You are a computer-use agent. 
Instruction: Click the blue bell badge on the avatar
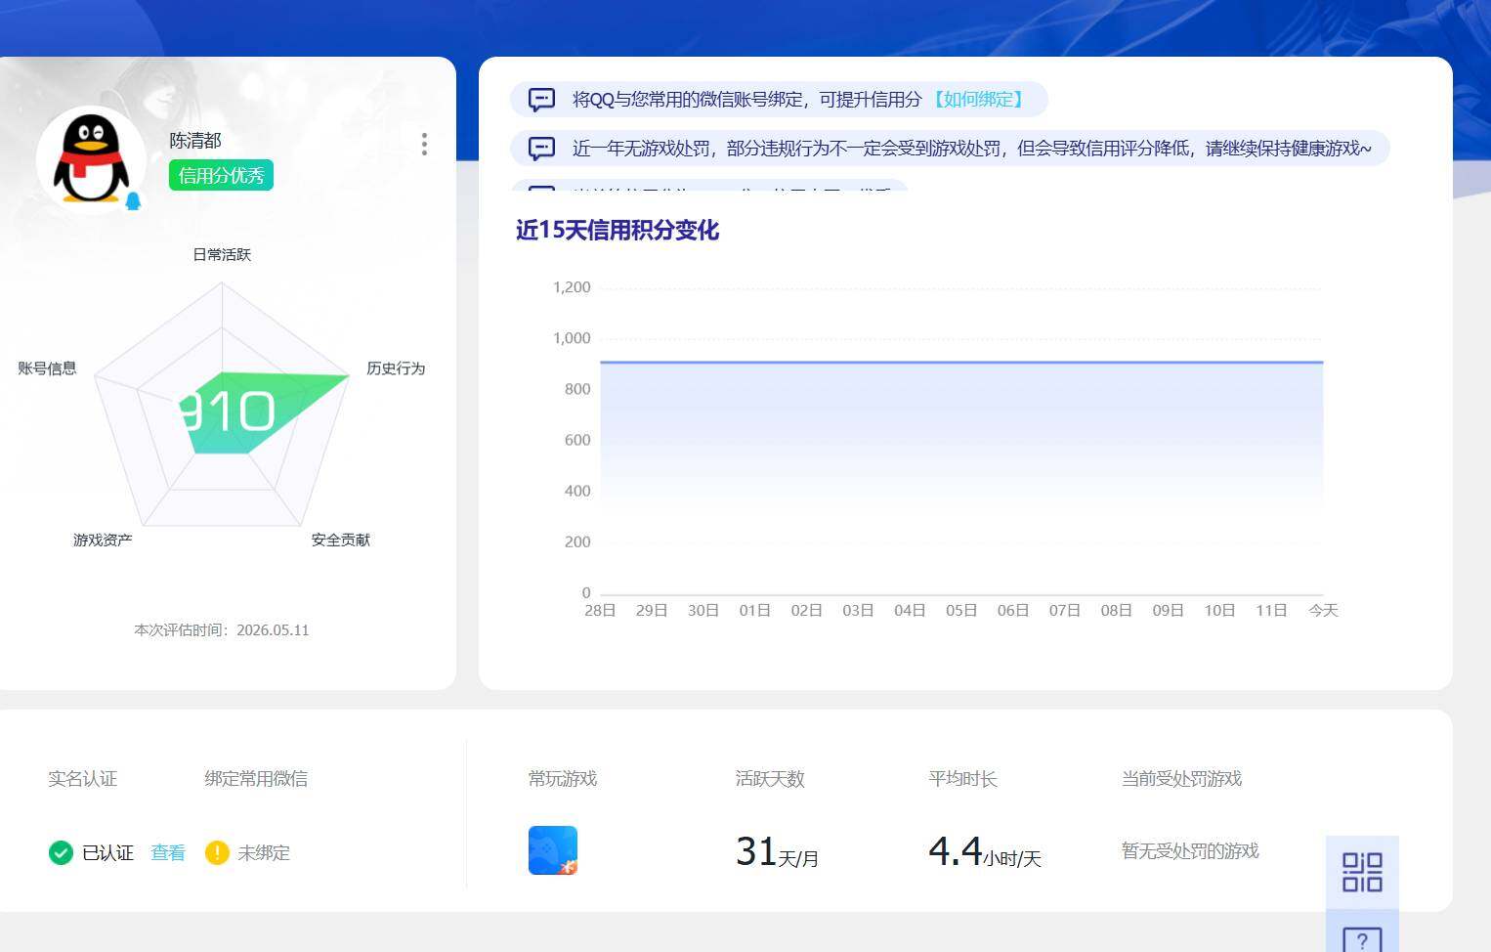(133, 200)
